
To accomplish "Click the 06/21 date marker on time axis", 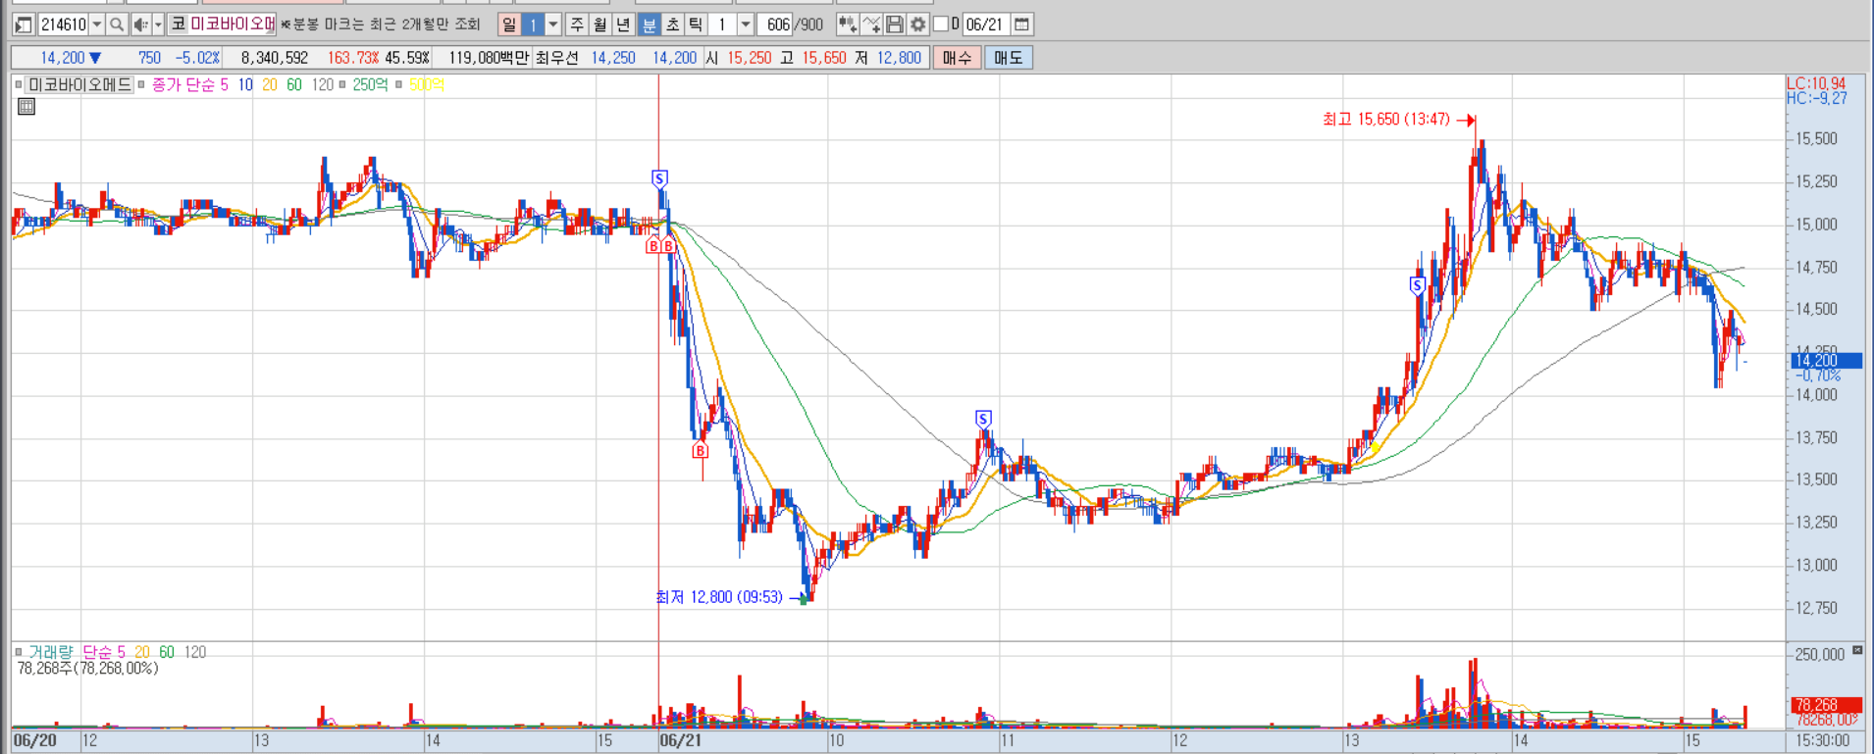I will 681,741.
